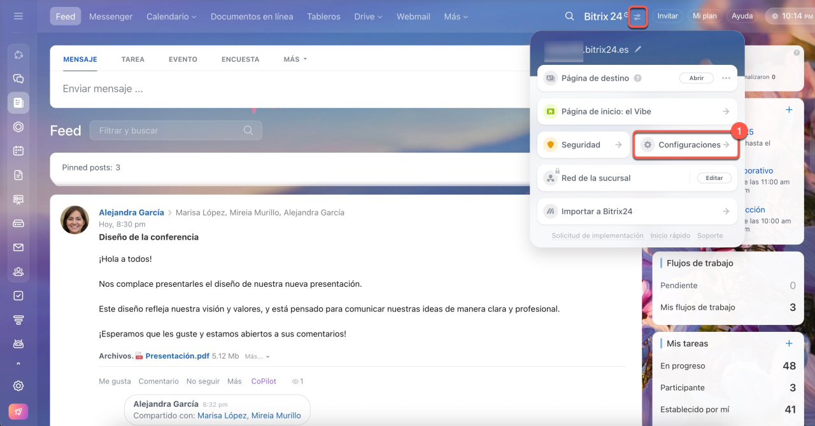
Task: Open the calendar icon in left sidebar
Action: [18, 151]
